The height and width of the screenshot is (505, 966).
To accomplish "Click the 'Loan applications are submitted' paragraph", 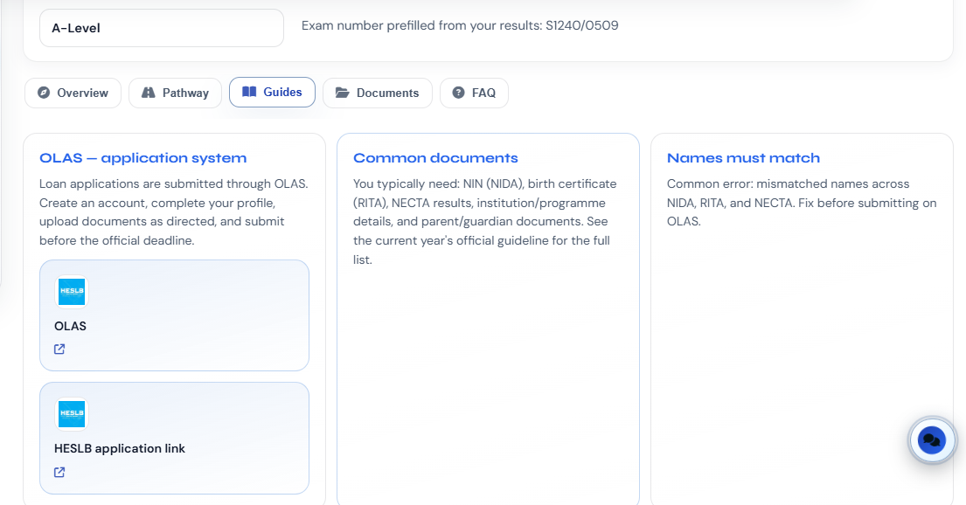I will [x=174, y=211].
